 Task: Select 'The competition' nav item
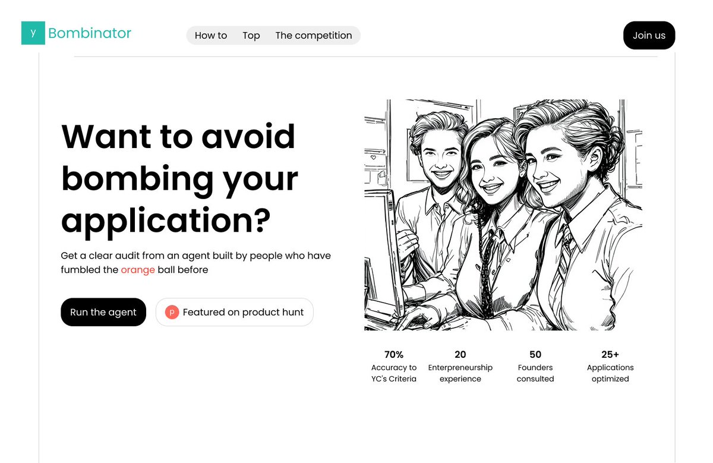click(x=314, y=35)
